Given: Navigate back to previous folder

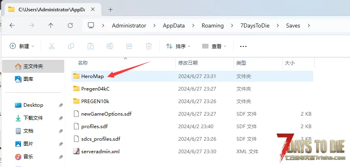Looking at the screenshot, I should tap(12, 25).
